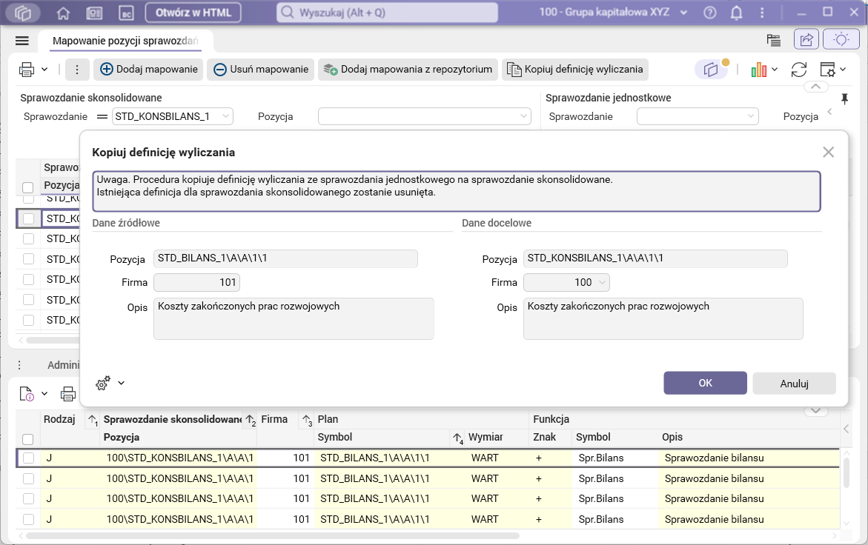Click the pin icon for filter panel
This screenshot has width=868, height=545.
(844, 98)
